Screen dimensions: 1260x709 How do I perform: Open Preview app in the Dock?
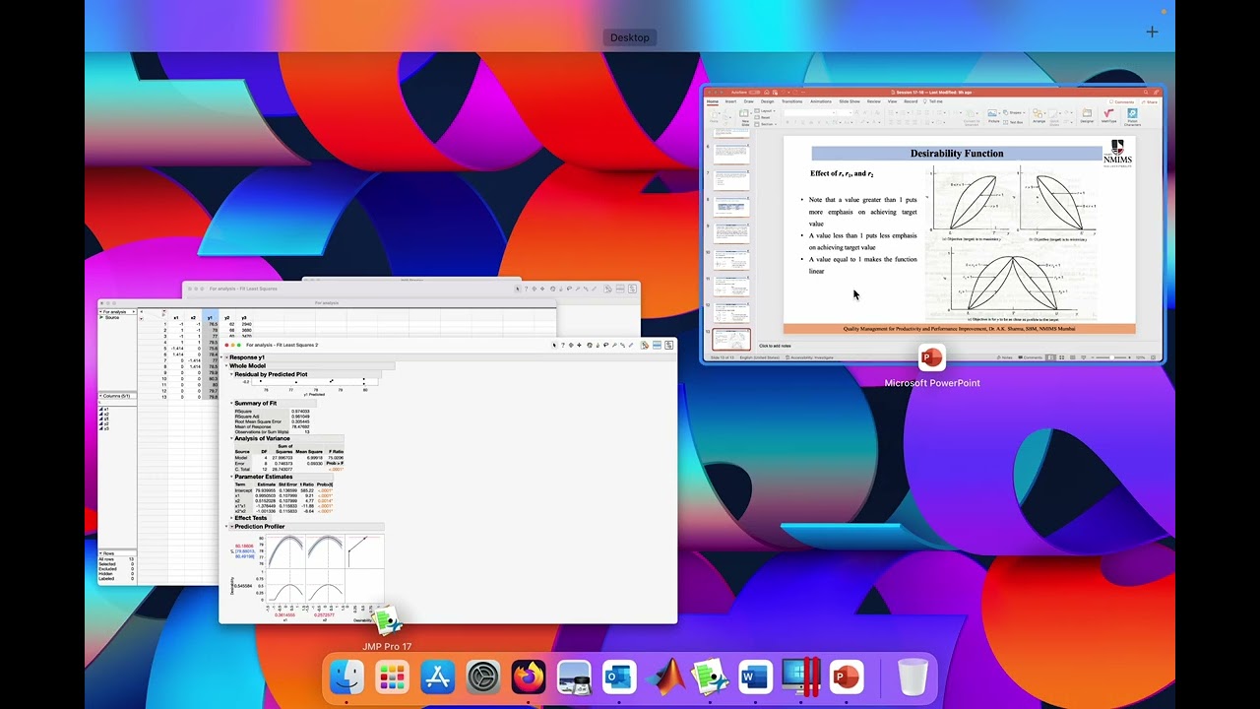pyautogui.click(x=574, y=677)
